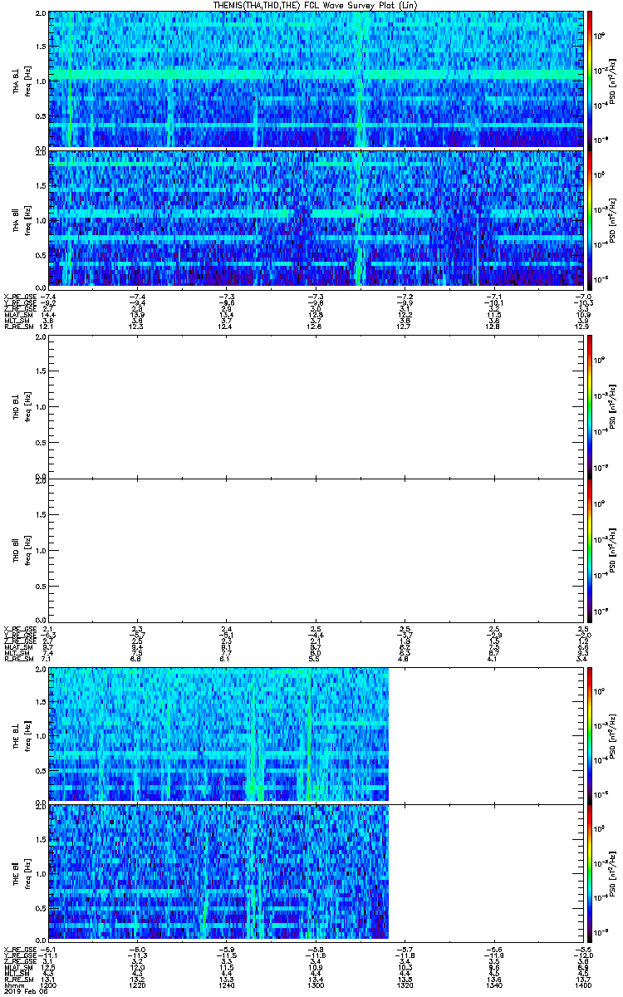Screen dimensions: 623x997
Task: Click the PSD color bar beside THE B-parallel panel
Action: click(591, 873)
